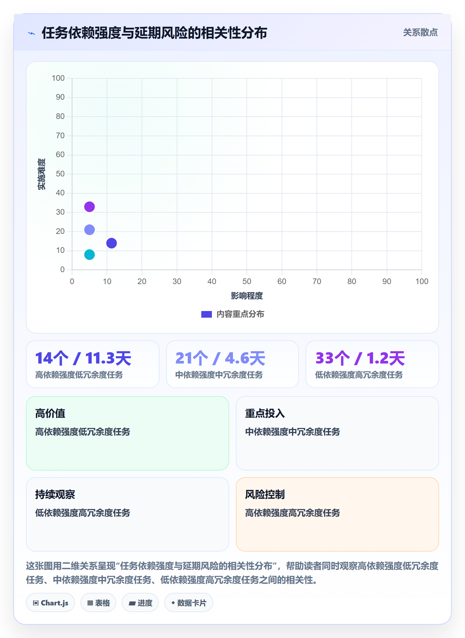The image size is (465, 638).
Task: Click the 数据卡片 tag chip
Action: [x=189, y=603]
